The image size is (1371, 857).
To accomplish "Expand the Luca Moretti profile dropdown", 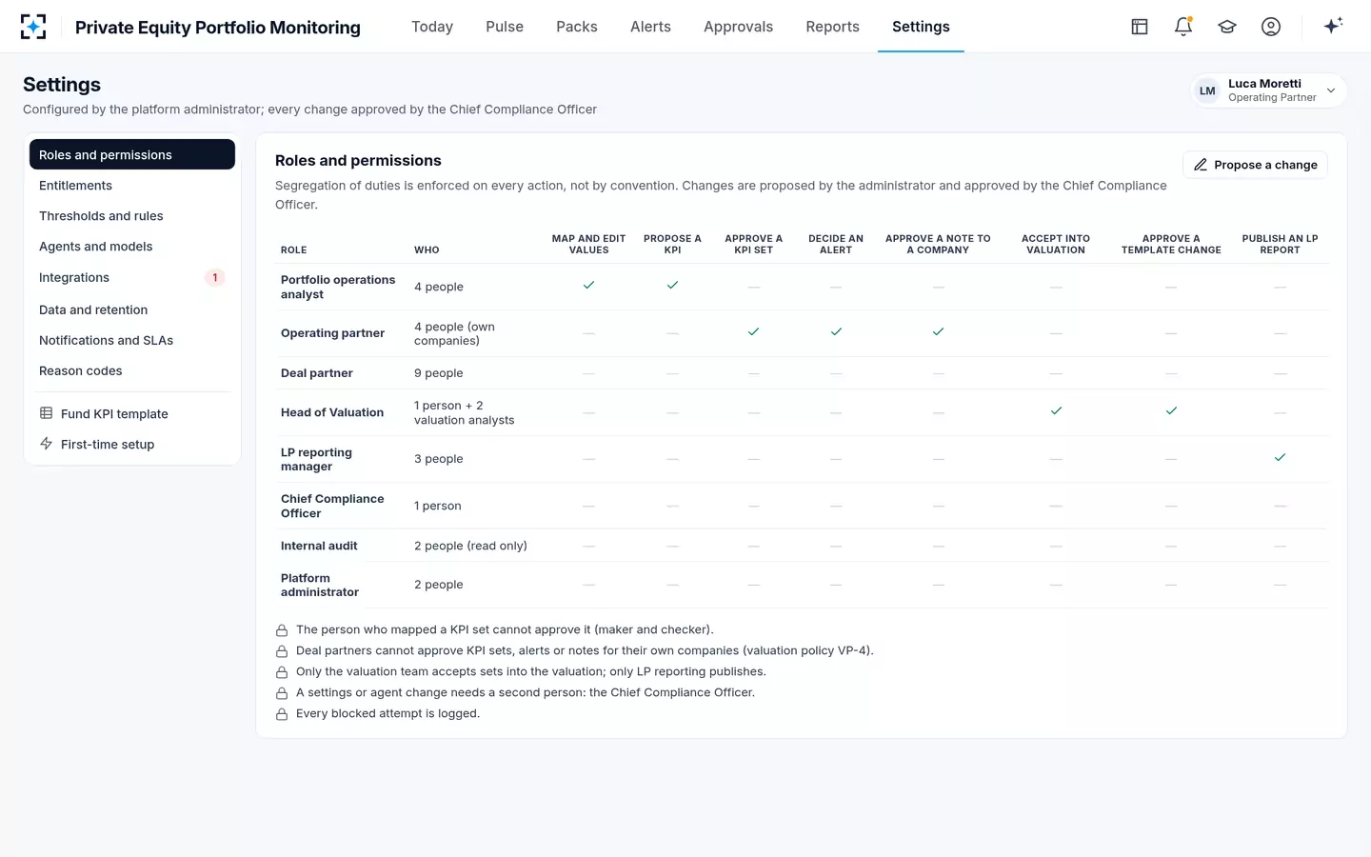I will tap(1269, 90).
